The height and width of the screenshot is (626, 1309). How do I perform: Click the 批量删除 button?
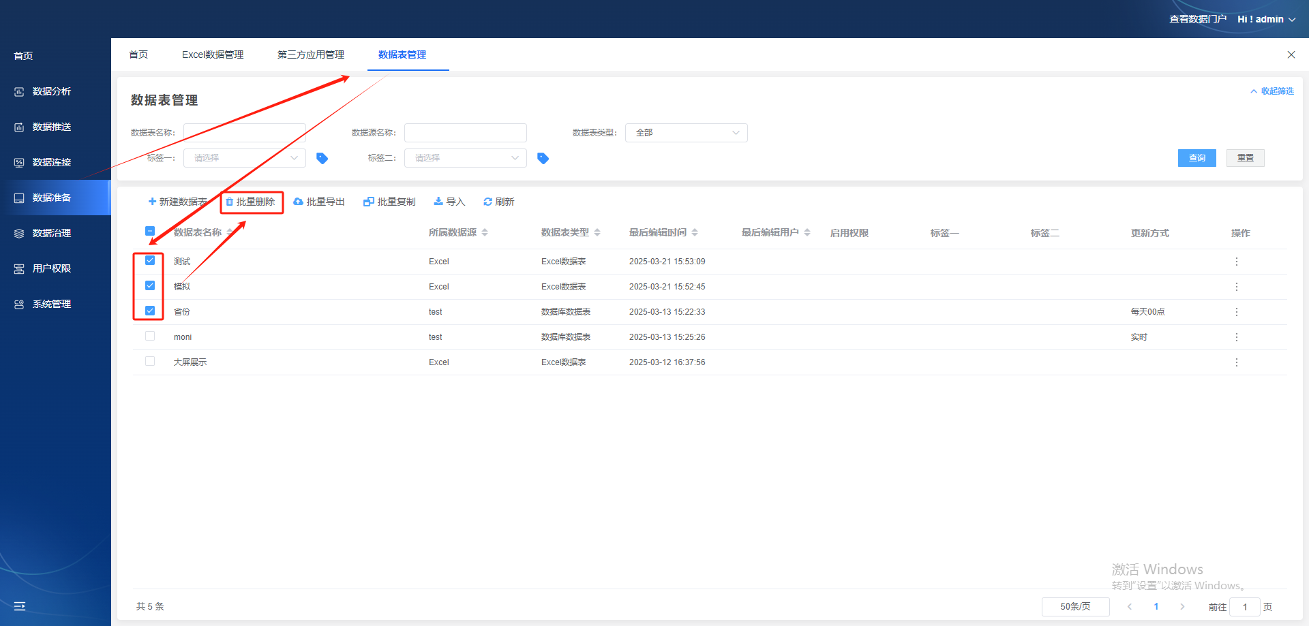pyautogui.click(x=251, y=202)
